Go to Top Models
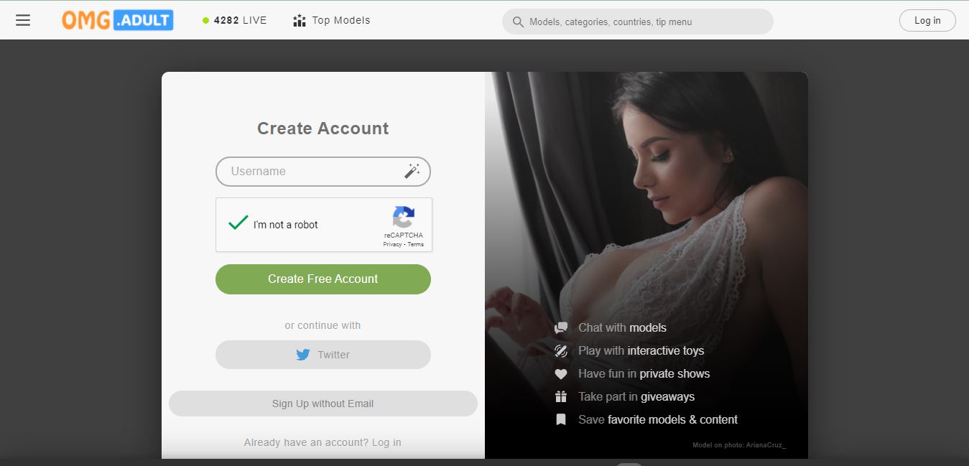Screen dimensions: 969x466 pos(332,20)
